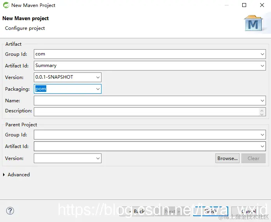This screenshot has height=222, width=271.
Task: Click the Spring leaf icon in title bar
Action: tap(6, 5)
